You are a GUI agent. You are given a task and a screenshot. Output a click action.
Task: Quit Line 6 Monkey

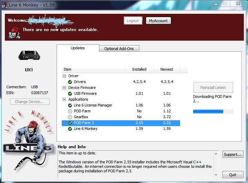tap(233, 175)
